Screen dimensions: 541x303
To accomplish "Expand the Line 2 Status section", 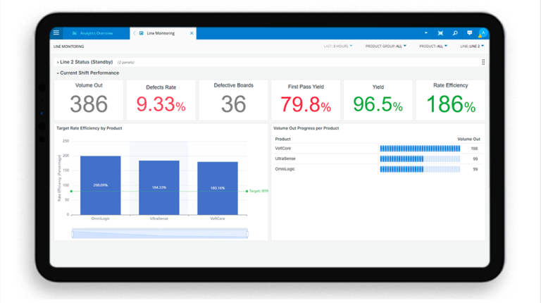I will pyautogui.click(x=85, y=62).
